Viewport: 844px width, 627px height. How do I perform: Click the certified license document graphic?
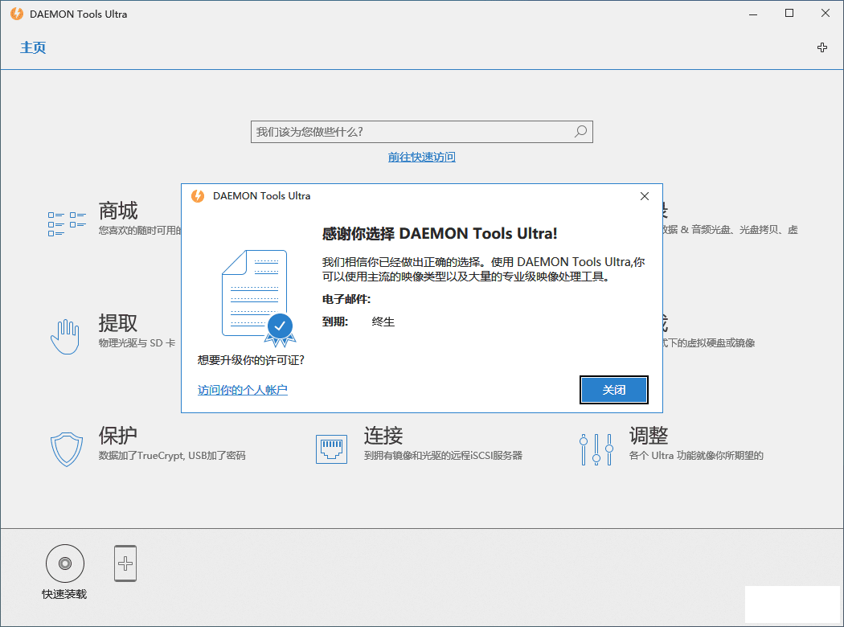259,298
